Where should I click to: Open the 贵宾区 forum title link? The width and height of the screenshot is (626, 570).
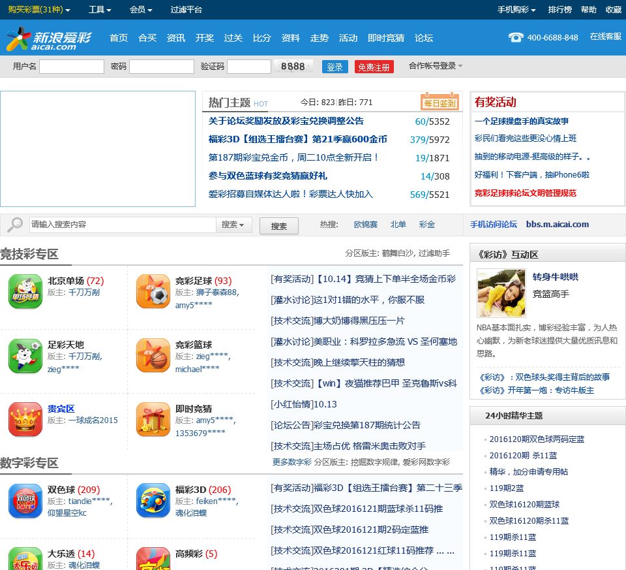coord(61,409)
